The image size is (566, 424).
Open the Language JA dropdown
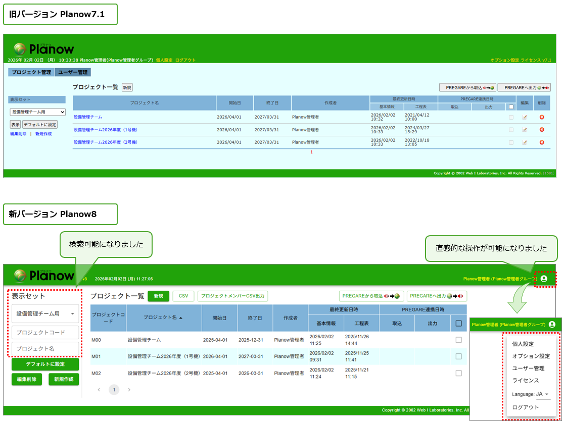[x=542, y=394]
